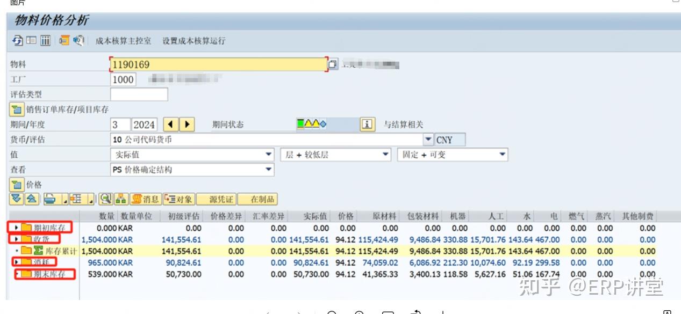Open the column settings icon in the toolbar
681x314 pixels.
click(46, 40)
